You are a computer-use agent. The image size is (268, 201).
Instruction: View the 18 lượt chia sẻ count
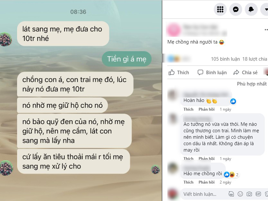coord(255,59)
